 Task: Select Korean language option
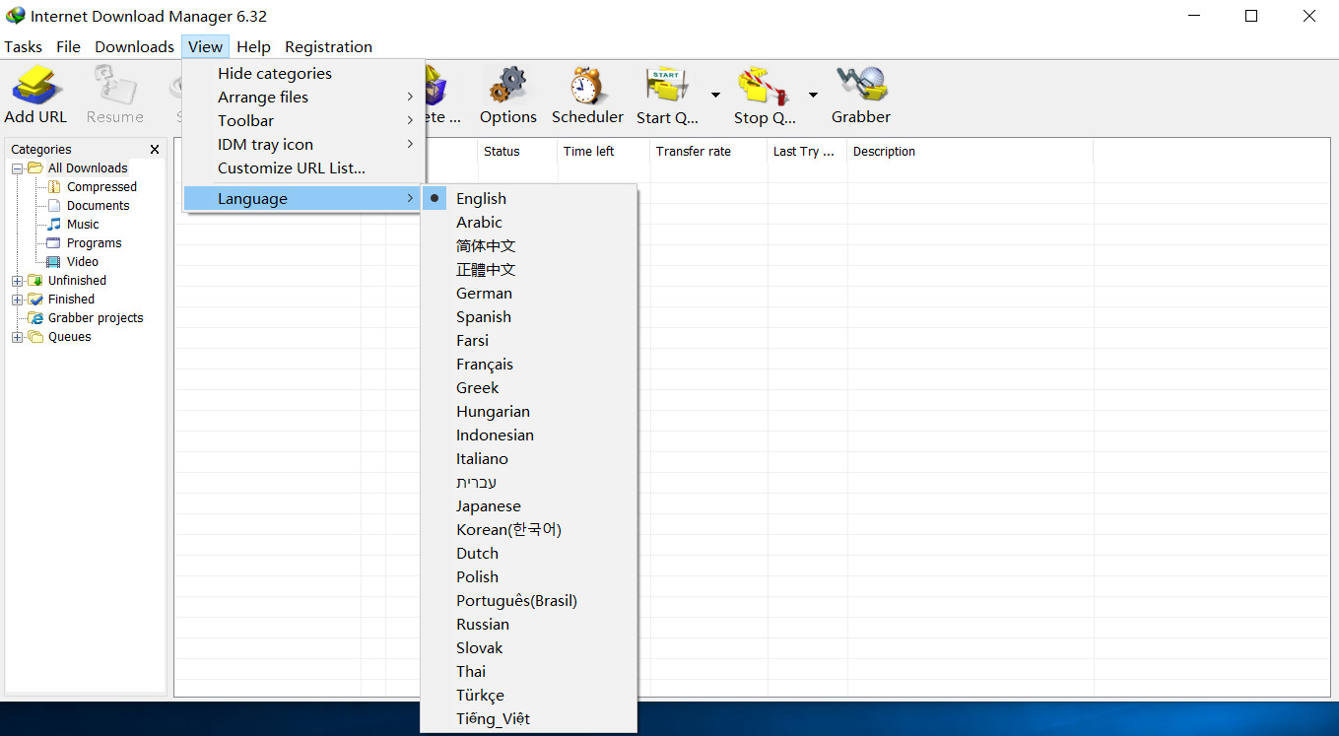tap(529, 529)
